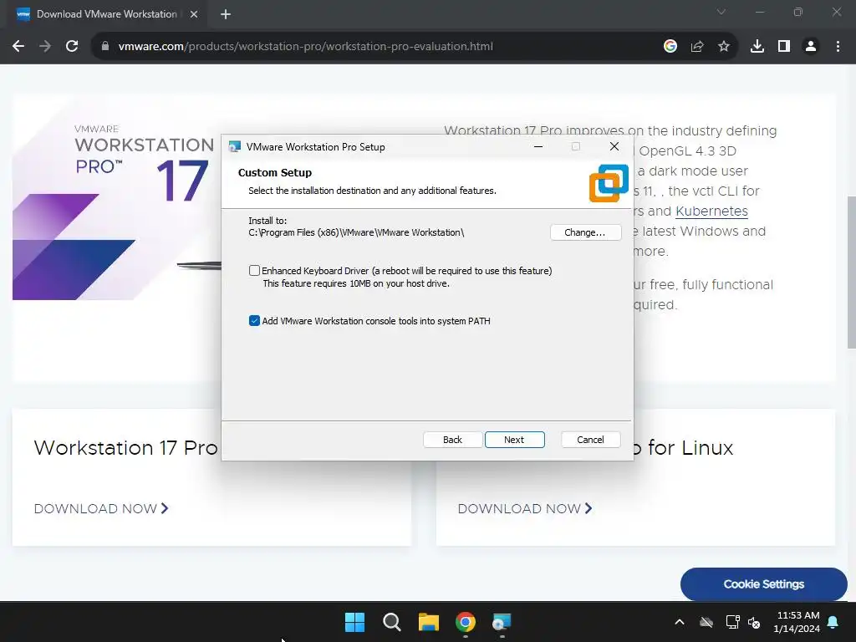The width and height of the screenshot is (856, 642).
Task: Open Chrome profile avatar
Action: tap(811, 47)
